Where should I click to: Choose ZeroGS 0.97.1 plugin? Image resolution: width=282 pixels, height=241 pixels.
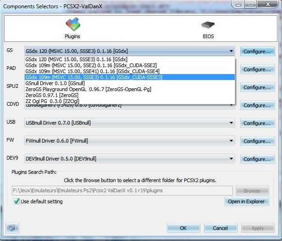(x=130, y=95)
